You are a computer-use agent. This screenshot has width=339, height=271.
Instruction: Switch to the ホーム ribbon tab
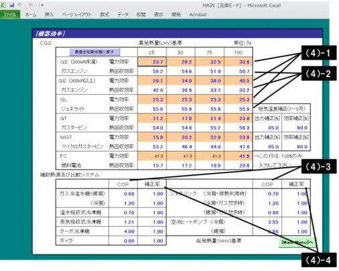(x=31, y=15)
